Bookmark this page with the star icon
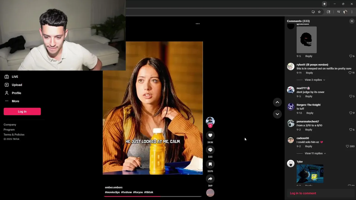 coord(319,12)
